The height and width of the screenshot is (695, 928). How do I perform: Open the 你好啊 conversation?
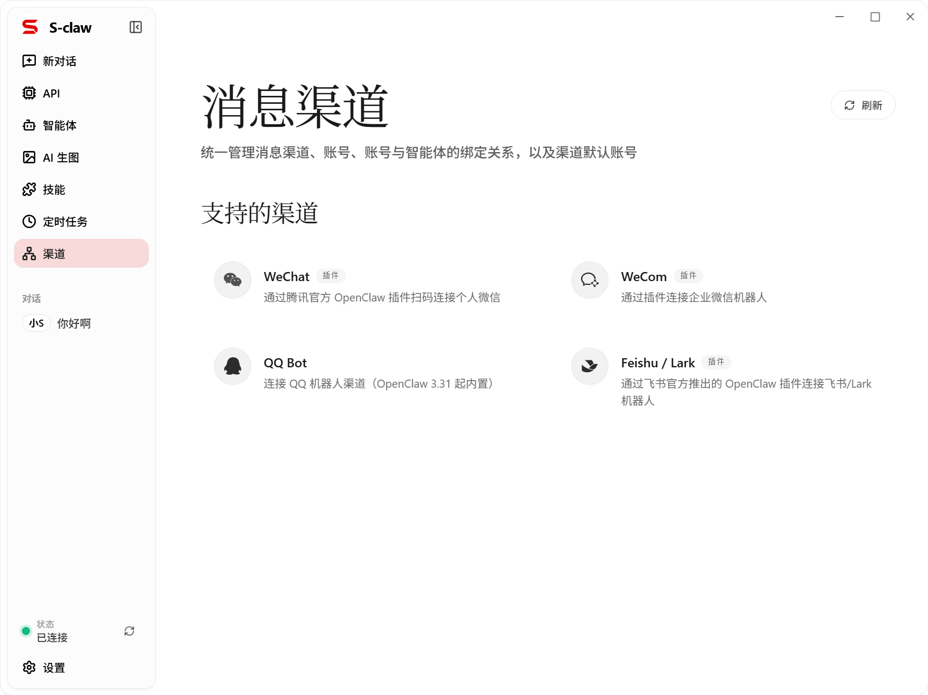click(74, 323)
